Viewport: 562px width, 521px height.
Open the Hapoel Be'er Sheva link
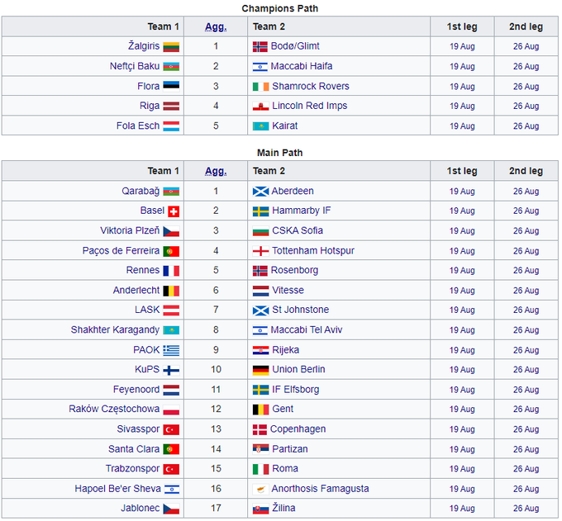pos(117,489)
